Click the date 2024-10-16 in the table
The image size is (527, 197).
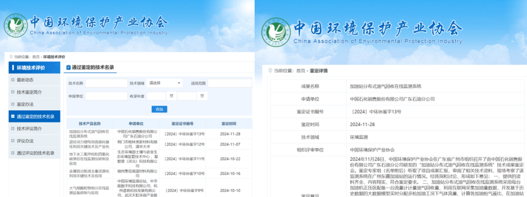pos(230,173)
